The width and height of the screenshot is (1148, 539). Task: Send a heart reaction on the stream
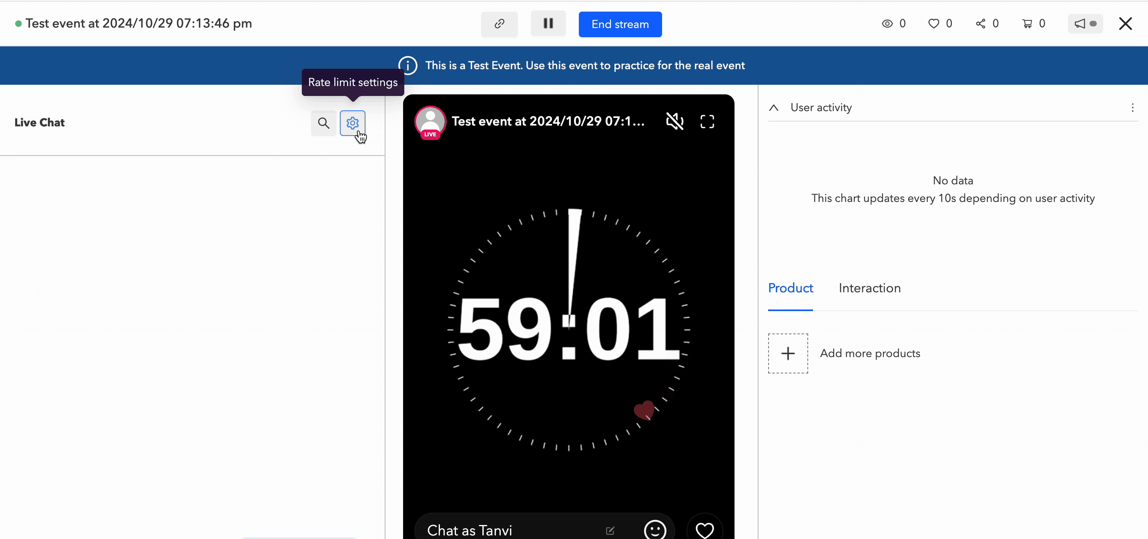pyautogui.click(x=704, y=530)
